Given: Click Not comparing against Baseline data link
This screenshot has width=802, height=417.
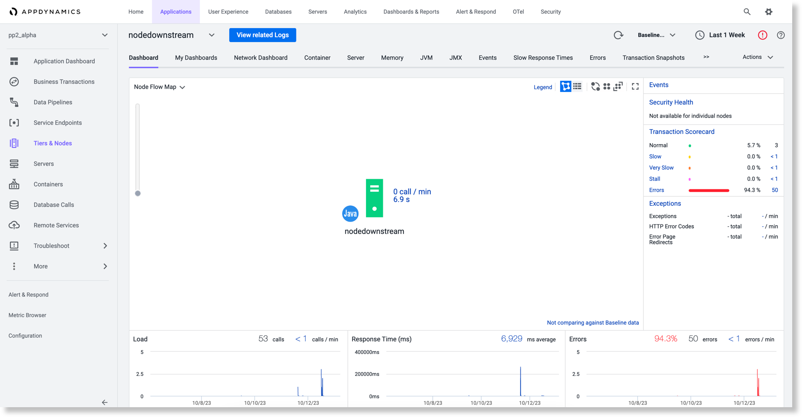Looking at the screenshot, I should (x=593, y=322).
